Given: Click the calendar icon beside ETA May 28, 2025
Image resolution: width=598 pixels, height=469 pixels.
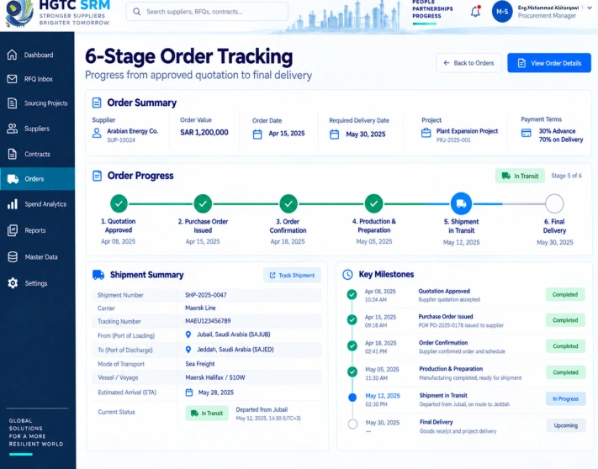Looking at the screenshot, I should [189, 393].
